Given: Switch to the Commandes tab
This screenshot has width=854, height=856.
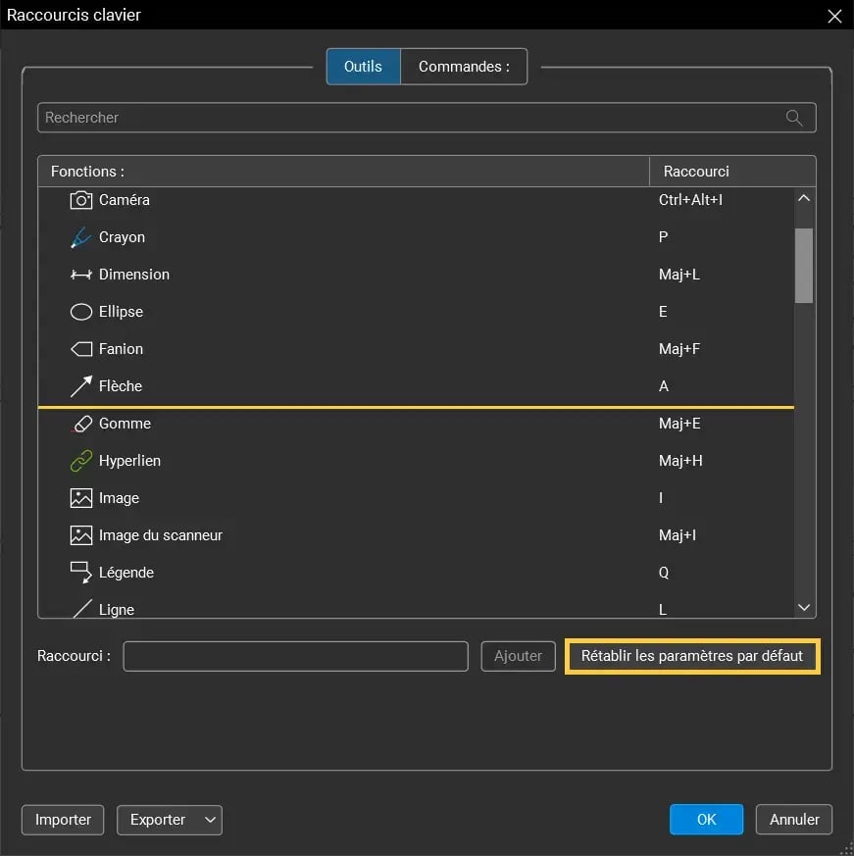Looking at the screenshot, I should [464, 66].
